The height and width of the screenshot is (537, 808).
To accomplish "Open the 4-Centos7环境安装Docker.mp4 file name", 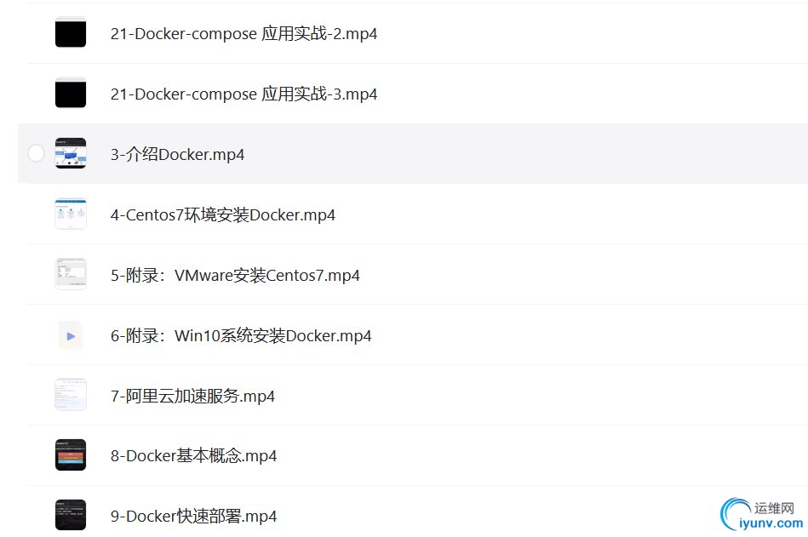I will [222, 214].
